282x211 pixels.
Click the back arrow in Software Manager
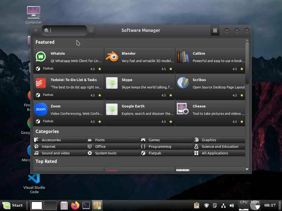click(x=36, y=30)
